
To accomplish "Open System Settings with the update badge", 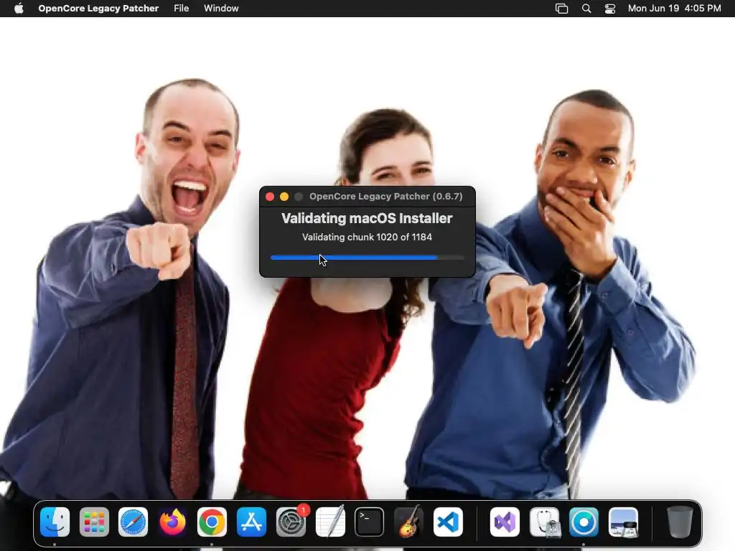I will [x=291, y=522].
